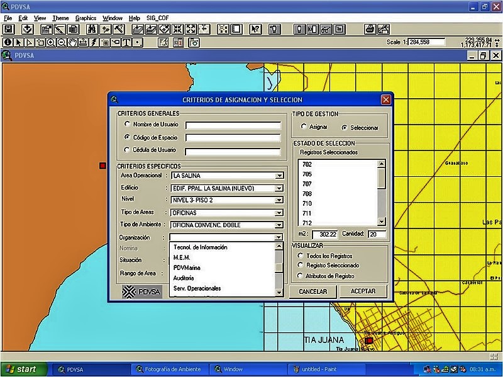Click the Window taskbar button
503x377 pixels.
pos(248,369)
